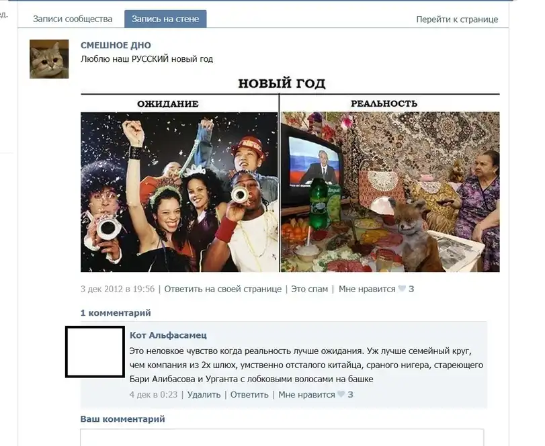
Task: Click the post date 3 дек 2012
Action: [118, 289]
